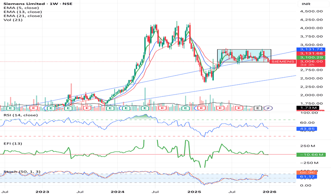The image size is (331, 195).
Task: Click the 3,006.00 last price label
Action: click(311, 61)
